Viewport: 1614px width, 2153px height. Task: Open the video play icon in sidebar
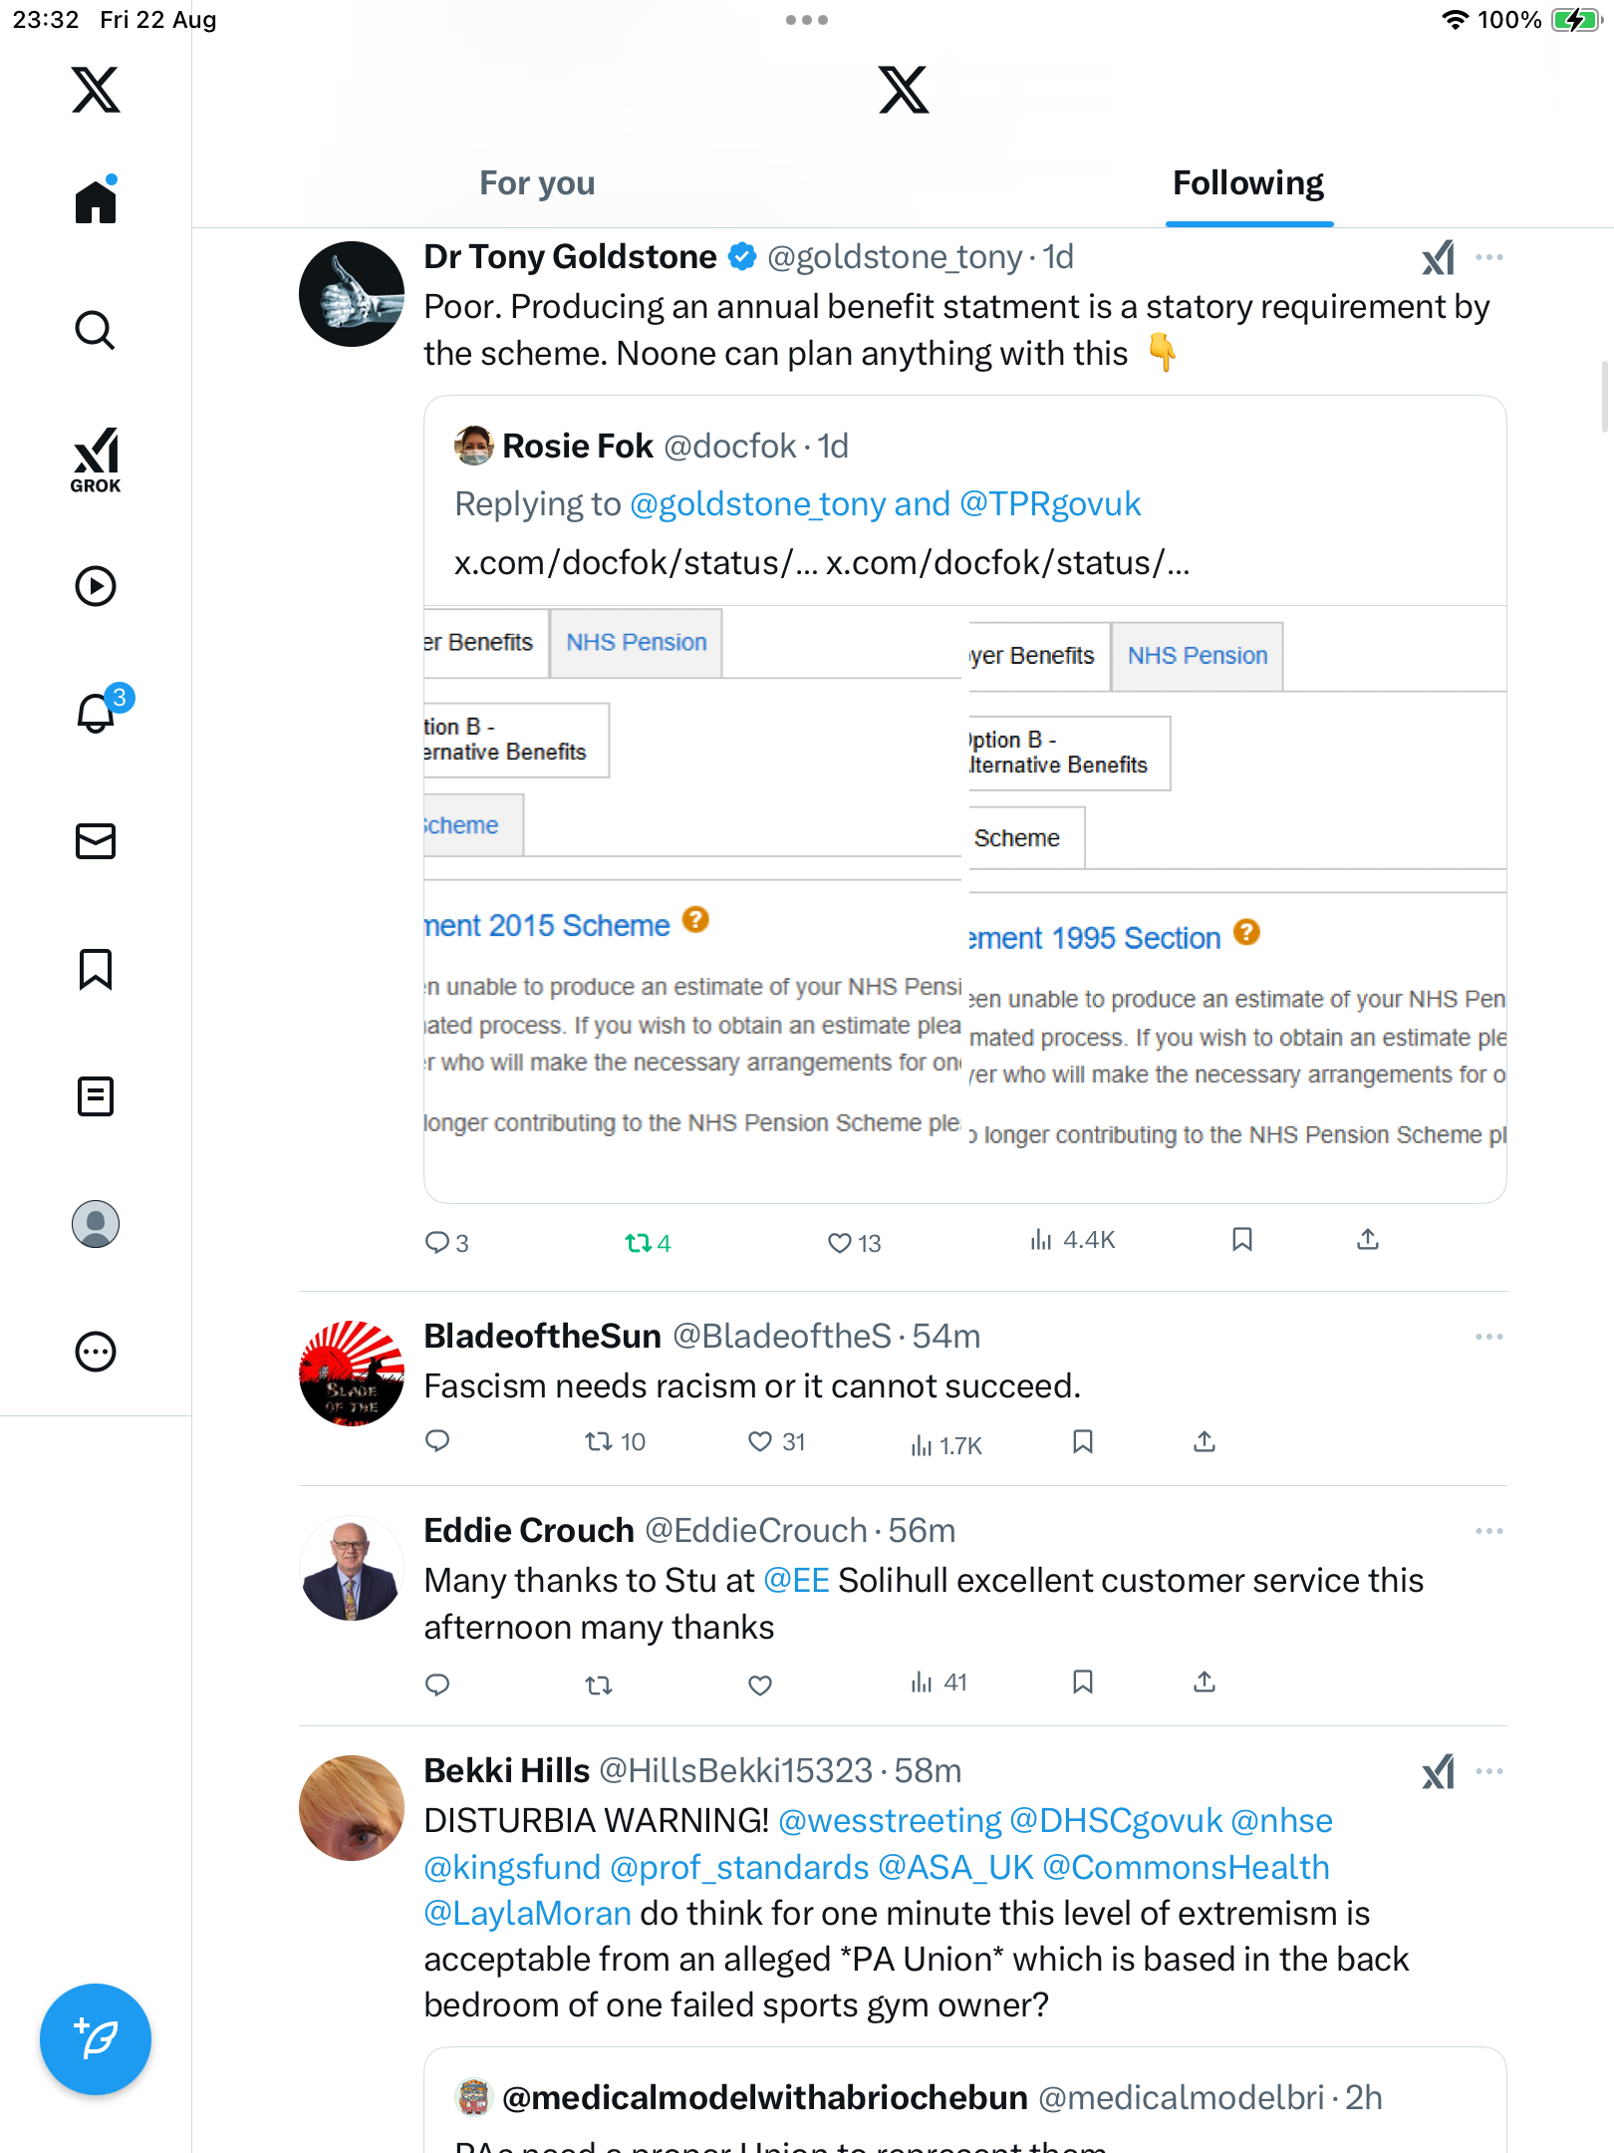96,586
